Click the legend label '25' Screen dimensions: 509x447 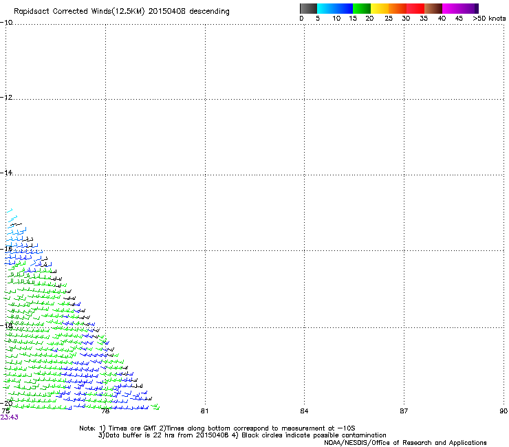(x=389, y=19)
